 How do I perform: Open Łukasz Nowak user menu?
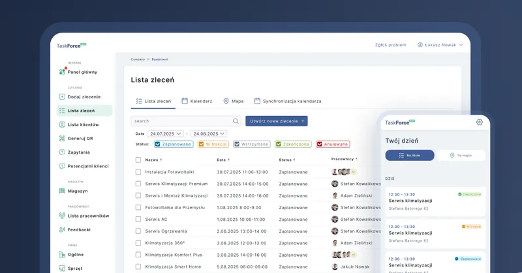(440, 45)
